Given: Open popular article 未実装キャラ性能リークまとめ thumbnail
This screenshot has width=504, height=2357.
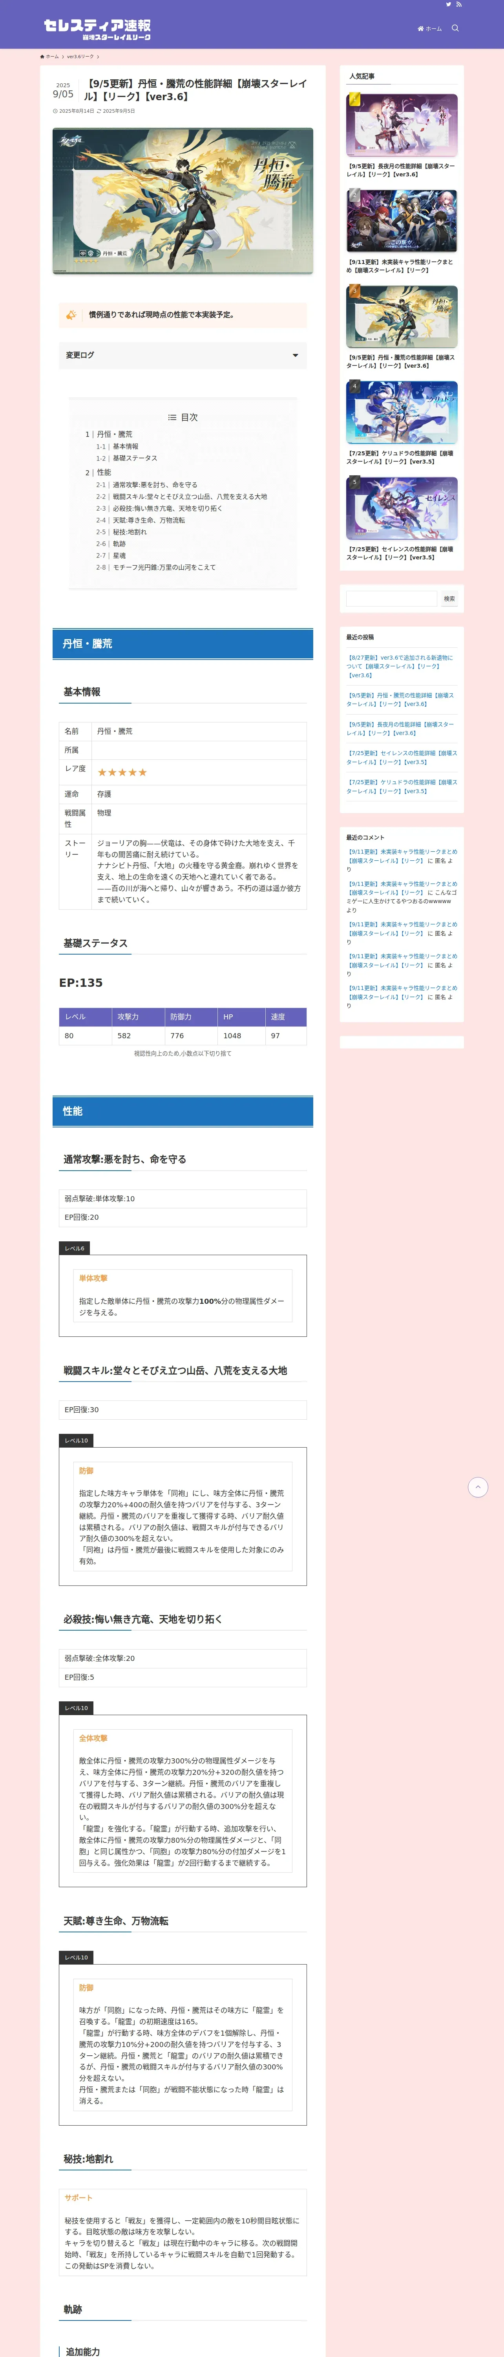Looking at the screenshot, I should (x=402, y=222).
